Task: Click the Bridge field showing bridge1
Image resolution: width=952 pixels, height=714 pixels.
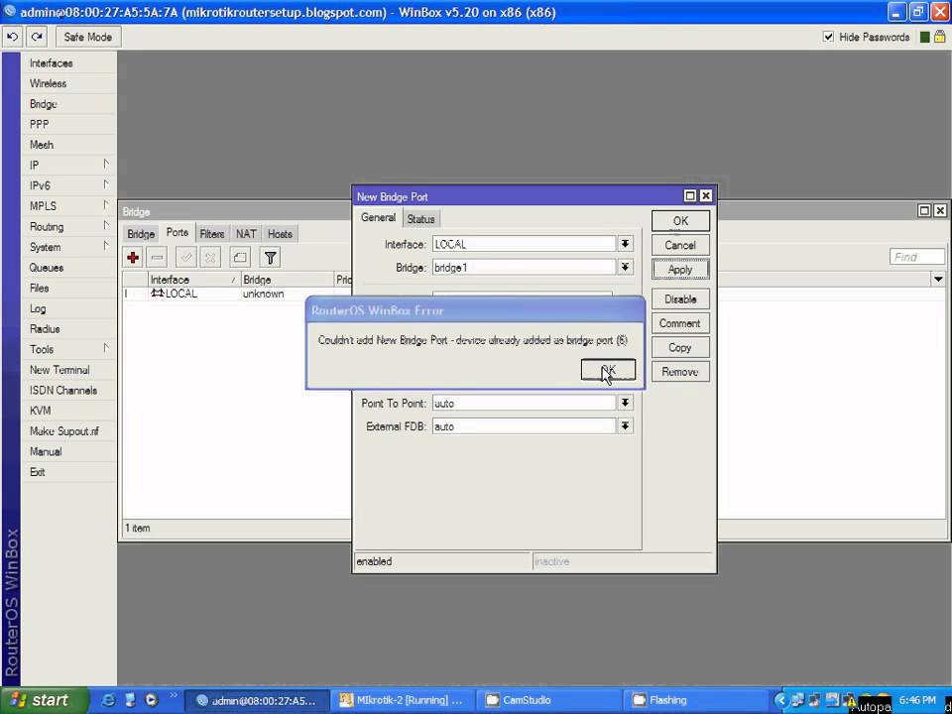Action: 524,267
